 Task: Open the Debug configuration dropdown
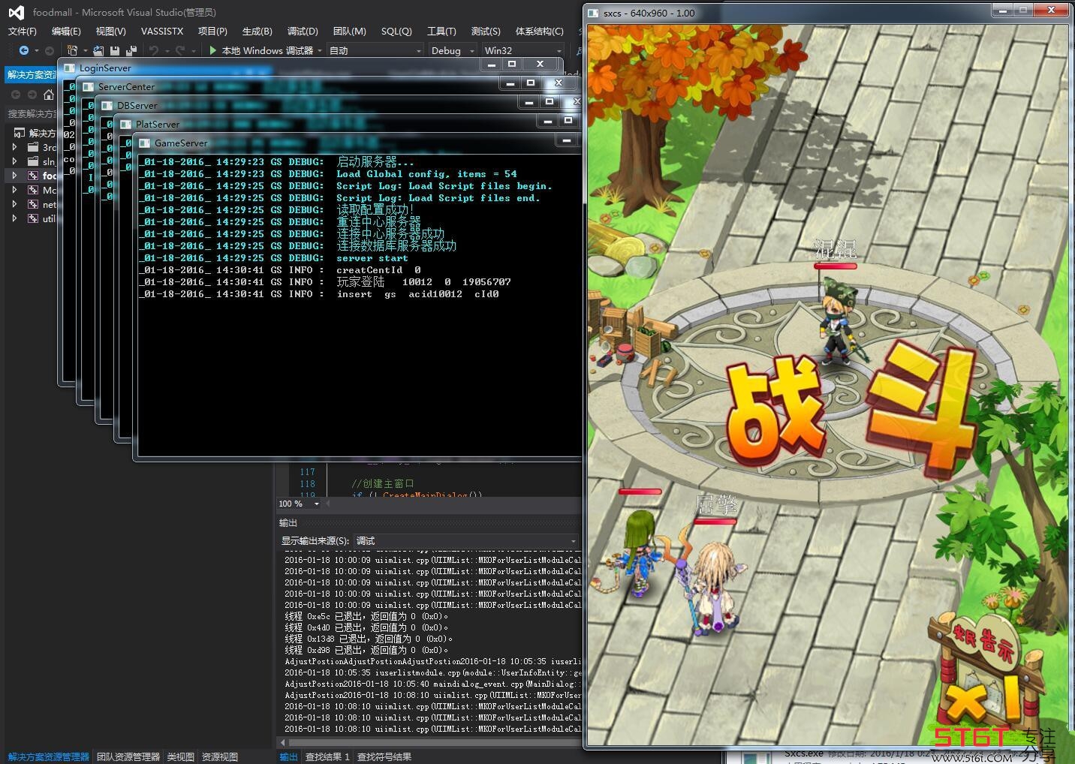click(453, 50)
